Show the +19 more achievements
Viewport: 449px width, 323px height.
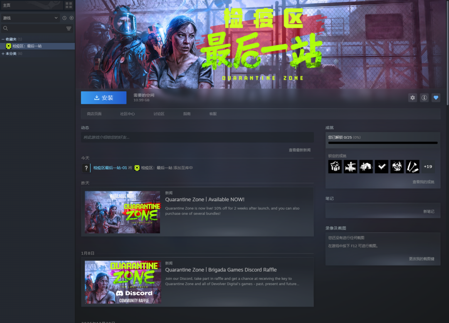tap(428, 166)
